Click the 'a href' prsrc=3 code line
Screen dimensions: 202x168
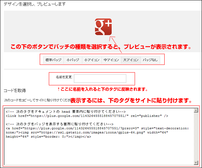pos(97,128)
